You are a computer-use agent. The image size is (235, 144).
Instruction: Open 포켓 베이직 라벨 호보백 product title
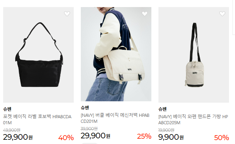pyautogui.click(x=37, y=120)
